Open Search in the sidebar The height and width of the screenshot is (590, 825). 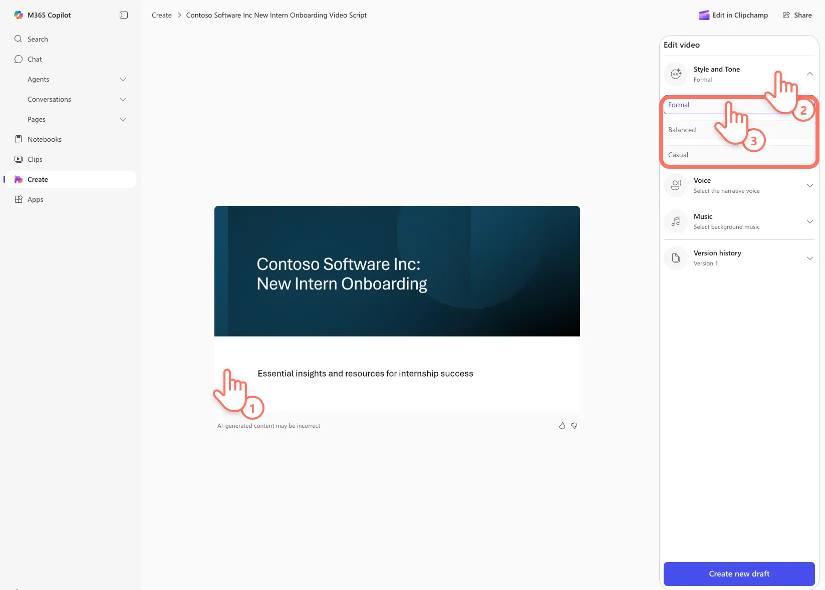[x=70, y=39]
